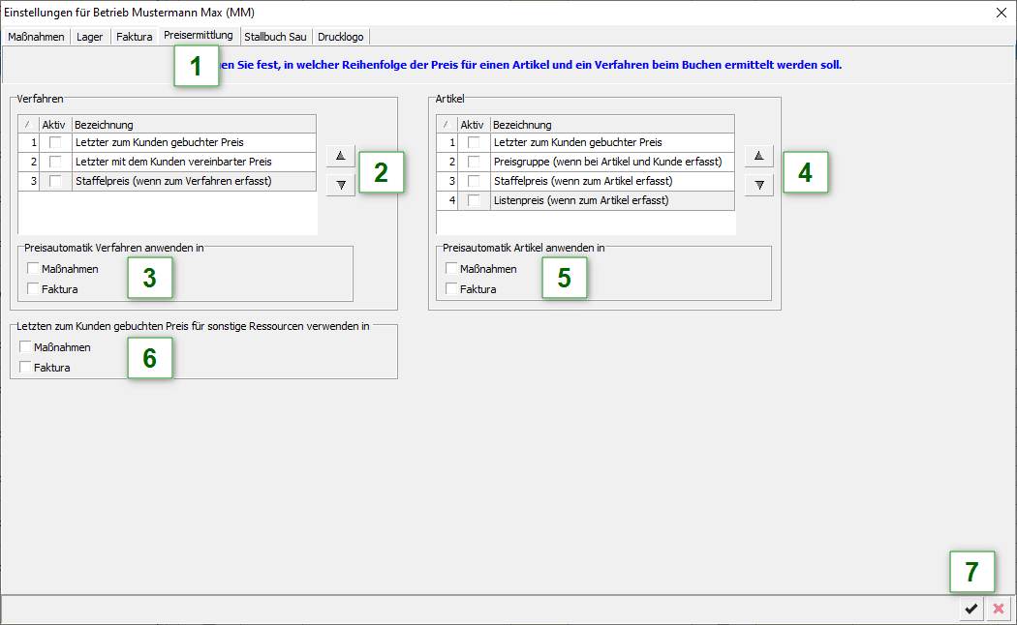The width and height of the screenshot is (1017, 625).
Task: Move selected Artikel entry up
Action: (x=758, y=156)
